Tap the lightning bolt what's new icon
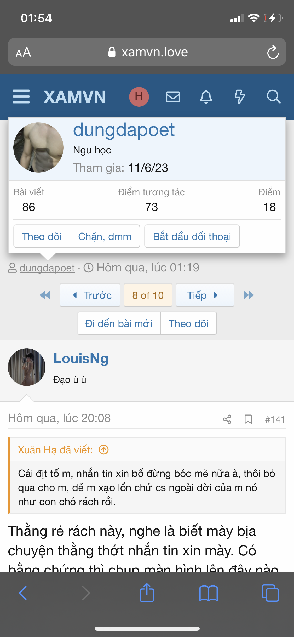Image resolution: width=294 pixels, height=637 pixels. tap(240, 96)
